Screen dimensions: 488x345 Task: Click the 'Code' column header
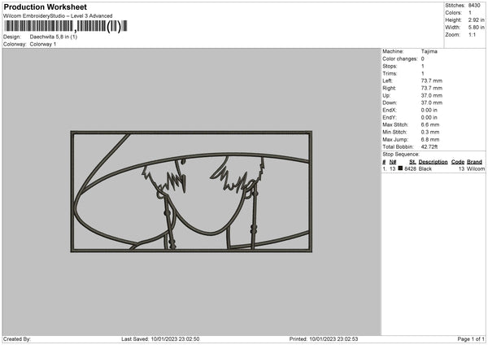[458, 162]
